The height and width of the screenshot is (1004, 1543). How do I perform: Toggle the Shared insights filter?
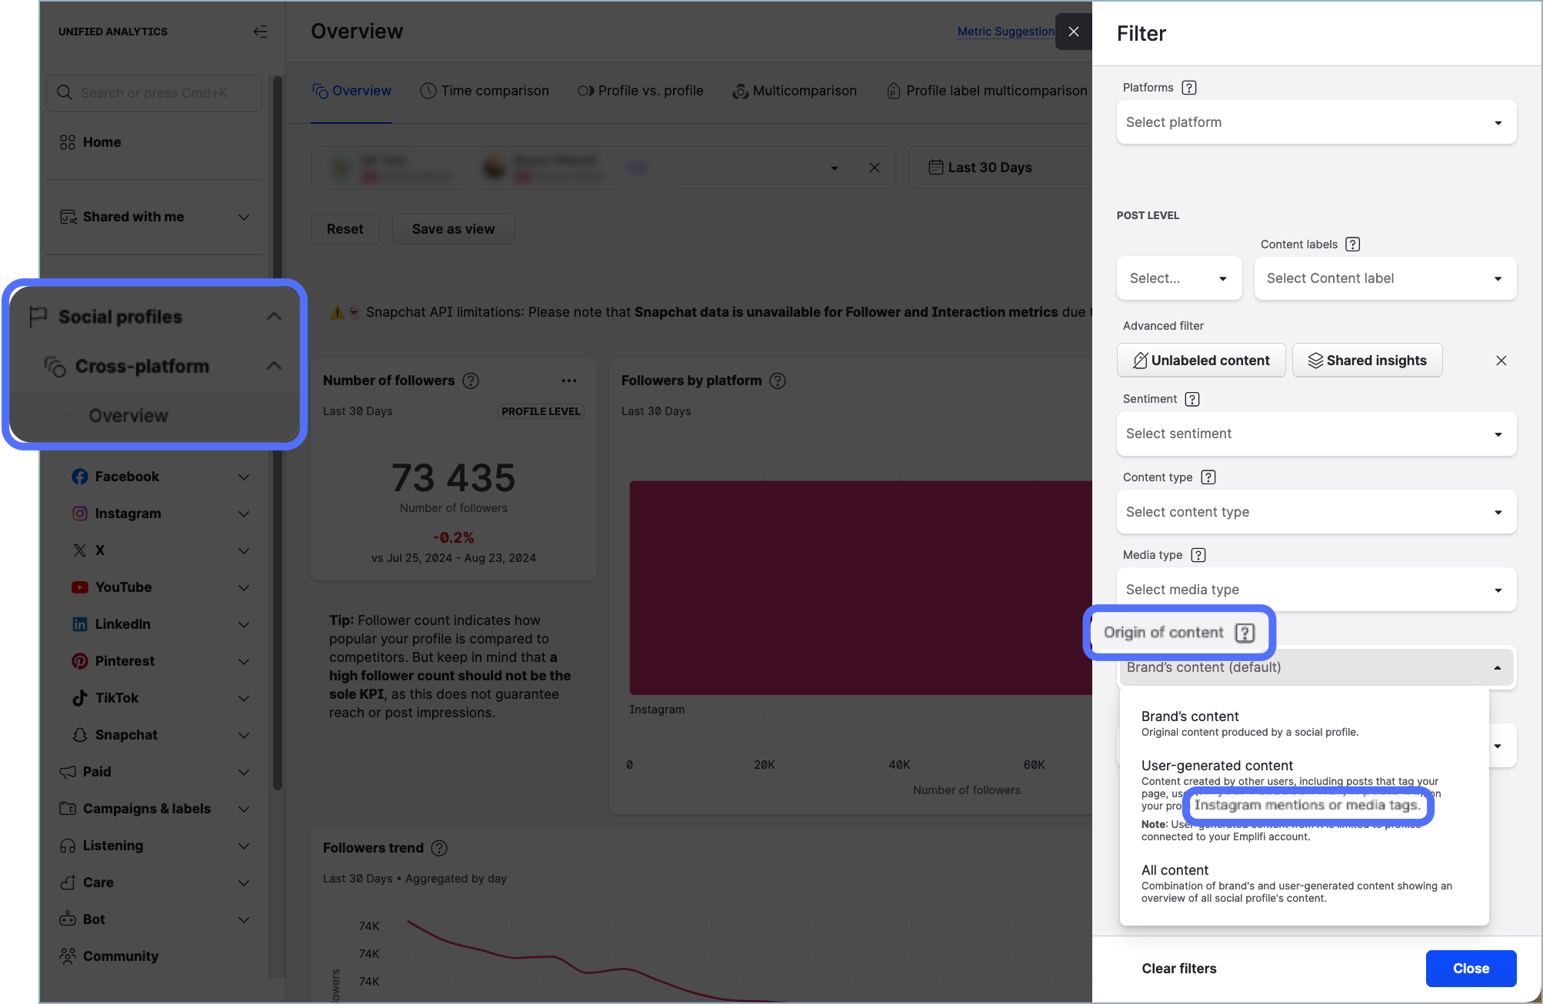click(1367, 361)
